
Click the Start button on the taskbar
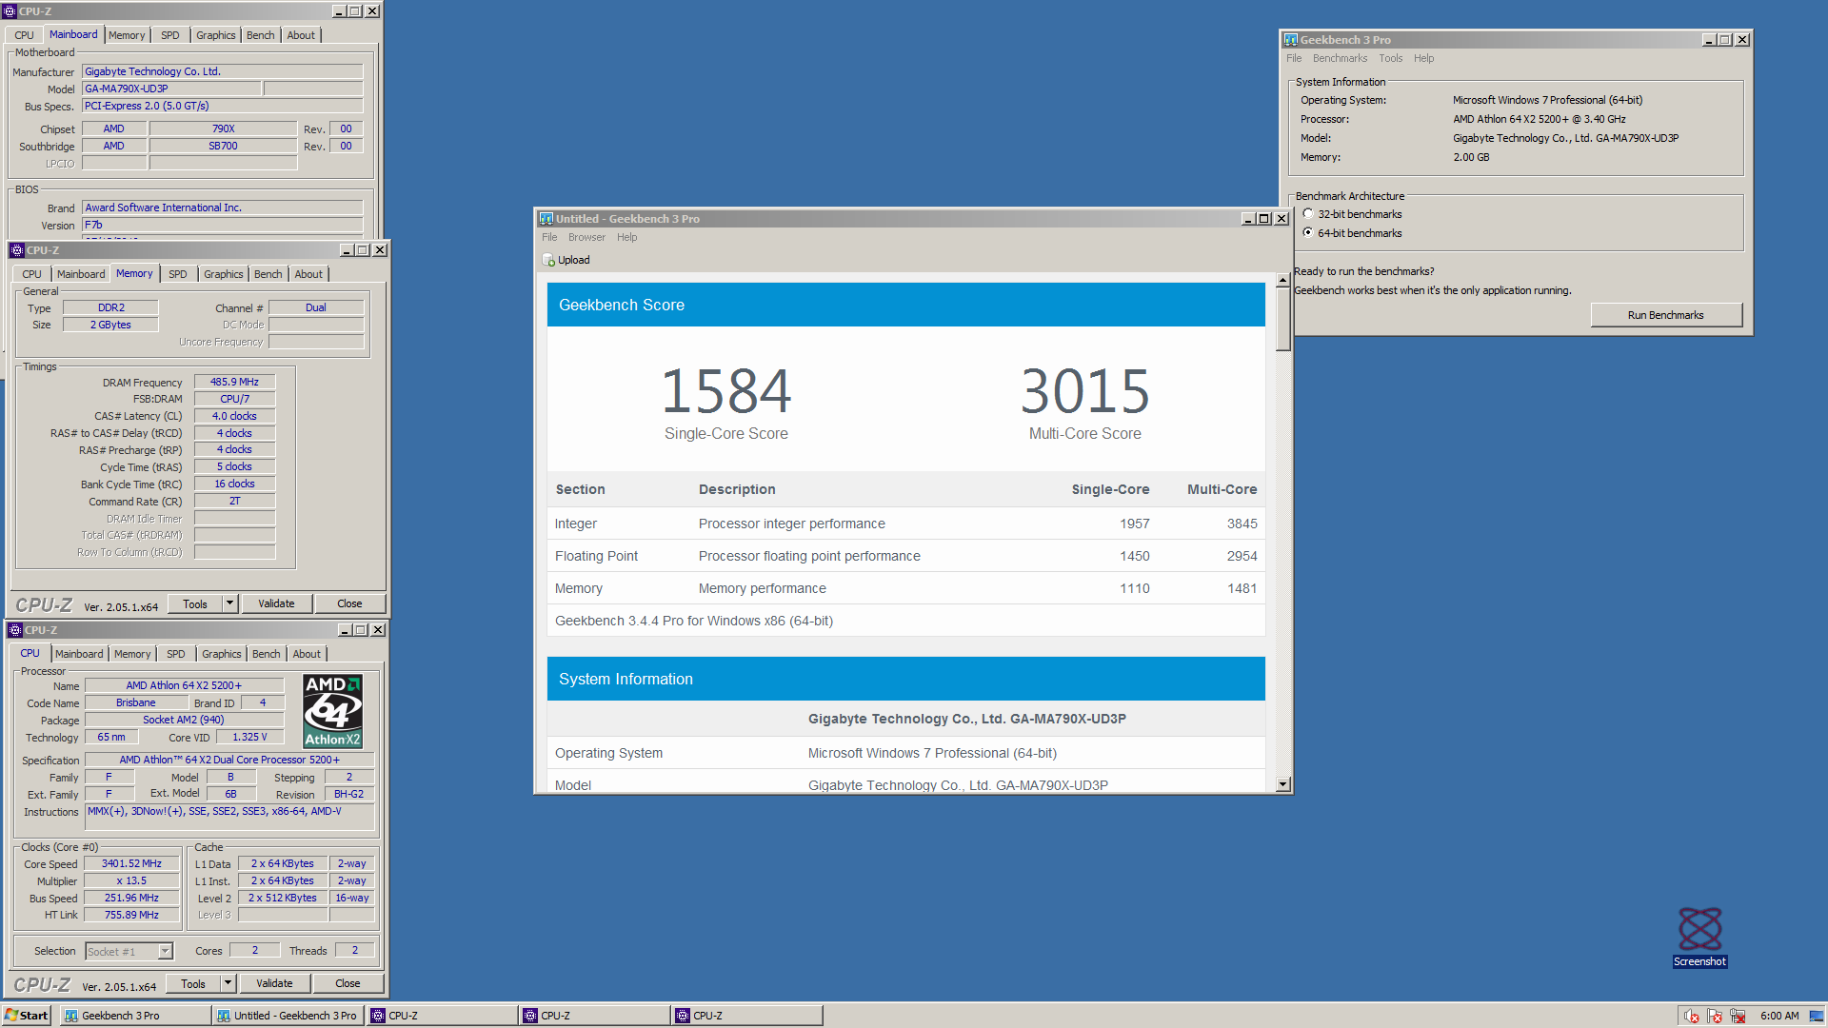tap(27, 1016)
